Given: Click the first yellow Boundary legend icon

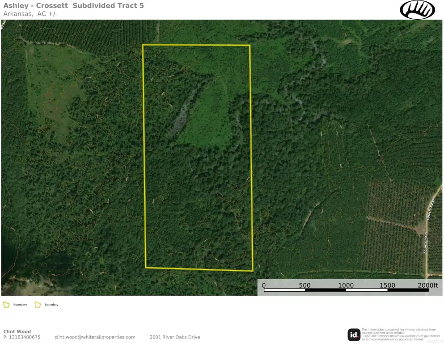Looking at the screenshot, I should click(6, 305).
